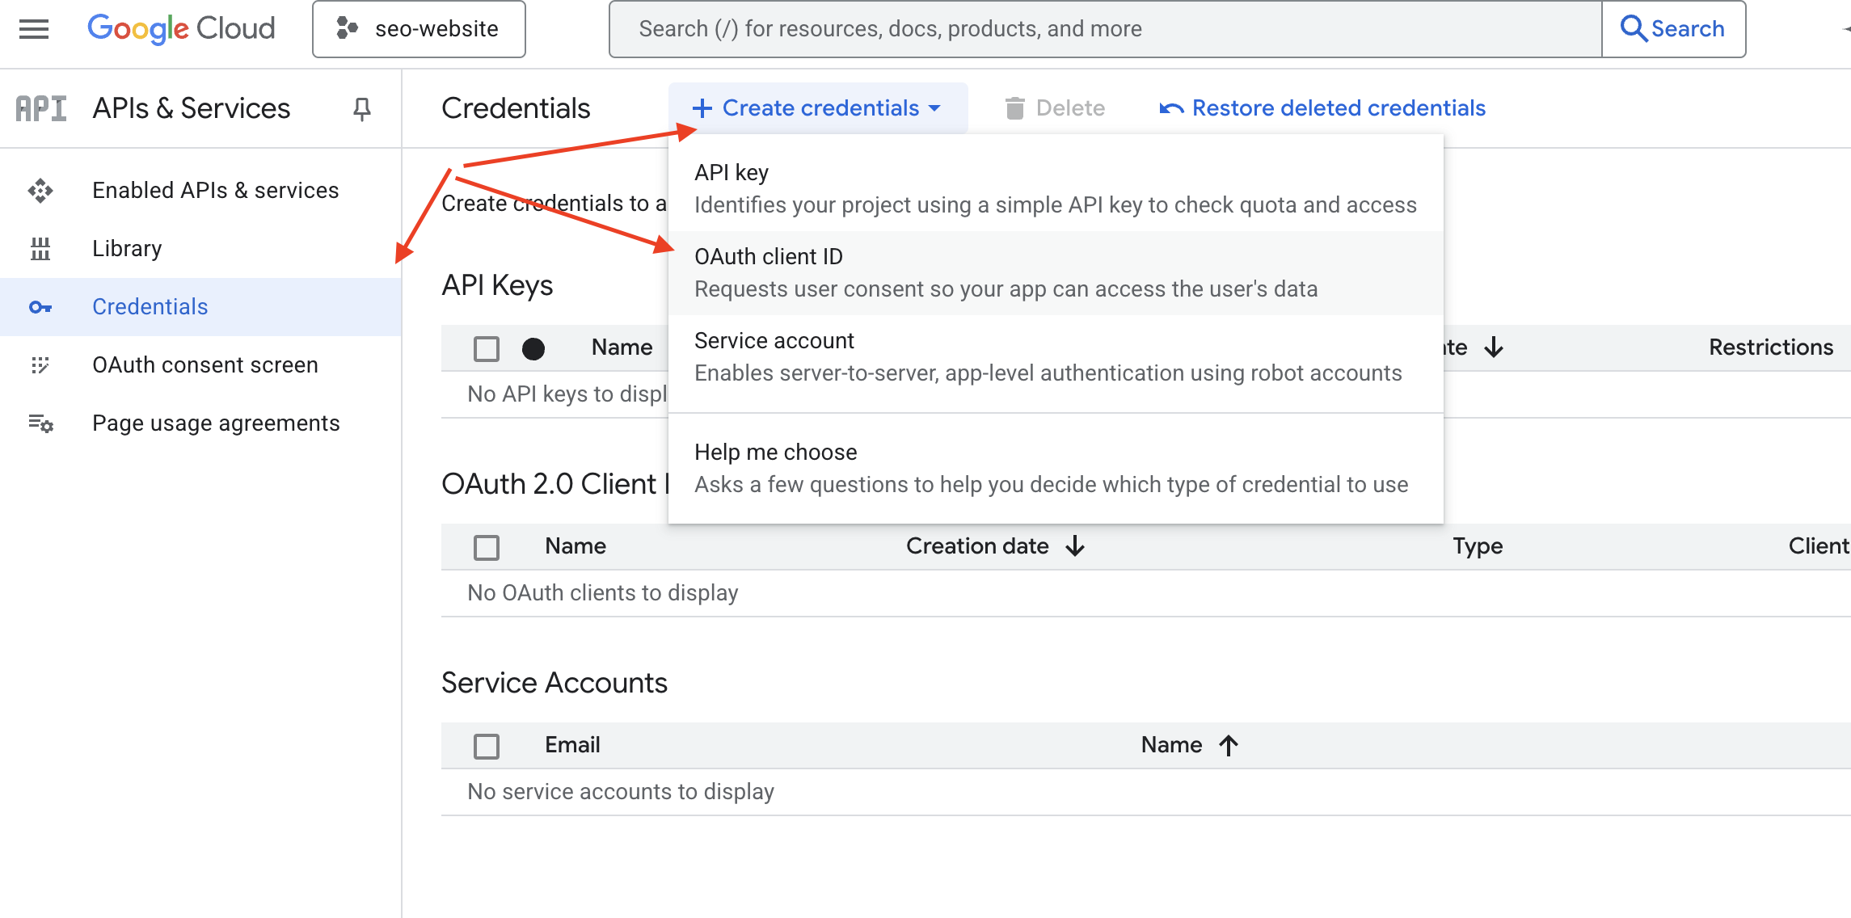Image resolution: width=1851 pixels, height=918 pixels.
Task: Sort service accounts by Email
Action: (572, 745)
